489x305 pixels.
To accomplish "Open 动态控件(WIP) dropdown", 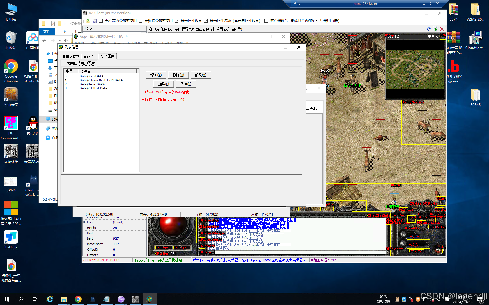I will click(304, 21).
